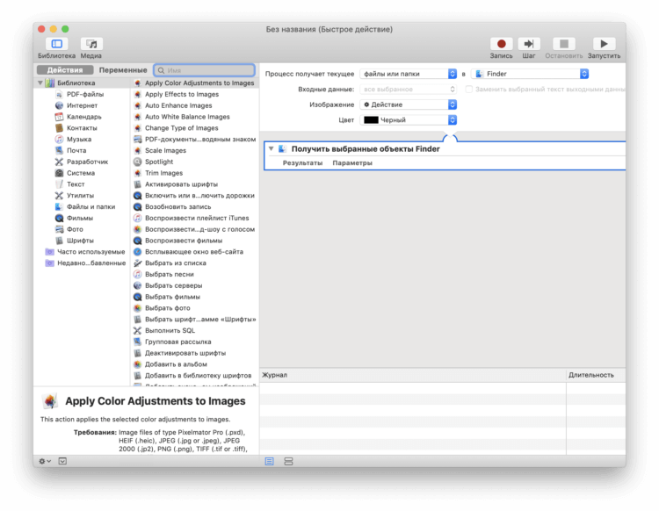Open the Цвет Черный dropdown

[x=408, y=120]
